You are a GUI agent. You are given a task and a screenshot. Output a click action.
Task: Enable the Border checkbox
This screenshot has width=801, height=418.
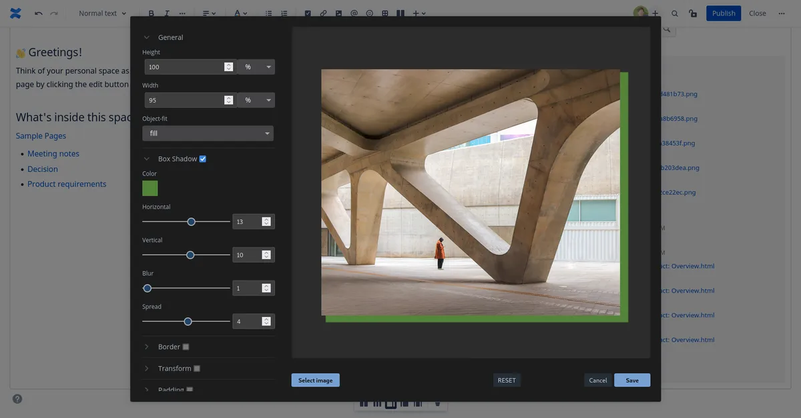pos(186,347)
